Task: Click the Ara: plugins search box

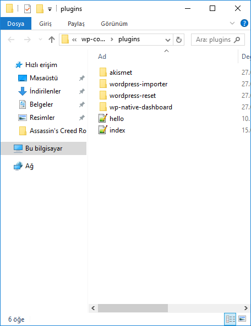Action: [x=218, y=40]
